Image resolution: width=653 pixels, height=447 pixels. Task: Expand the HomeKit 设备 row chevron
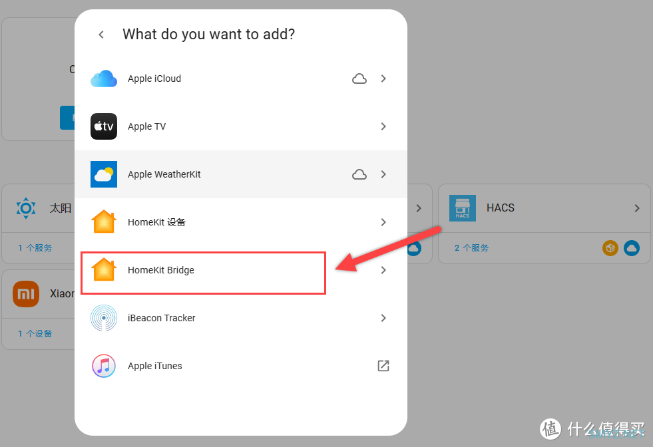coord(383,222)
